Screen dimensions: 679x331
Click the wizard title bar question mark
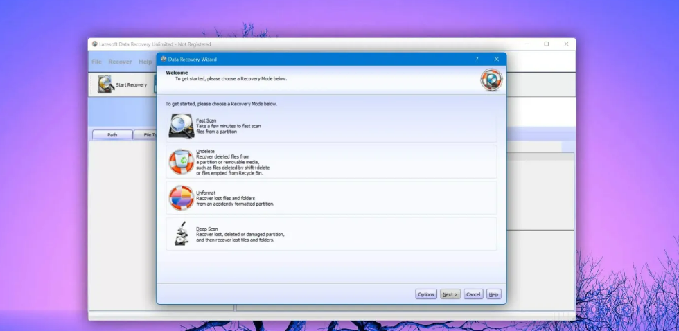tap(477, 59)
